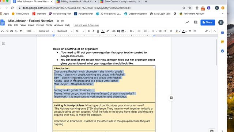Move document using the folder icon
This screenshot has height=132, width=234.
click(x=63, y=21)
